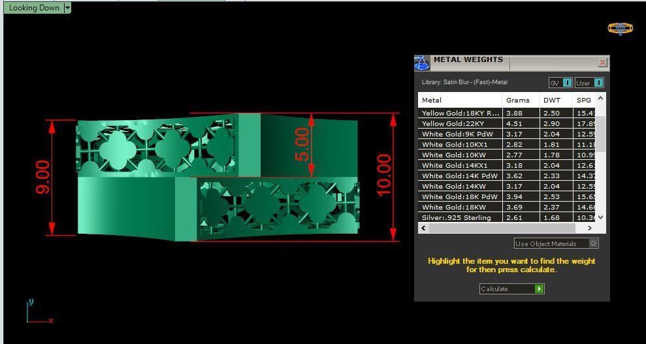Toggle the User library switch
The height and width of the screenshot is (344, 646).
(x=599, y=83)
